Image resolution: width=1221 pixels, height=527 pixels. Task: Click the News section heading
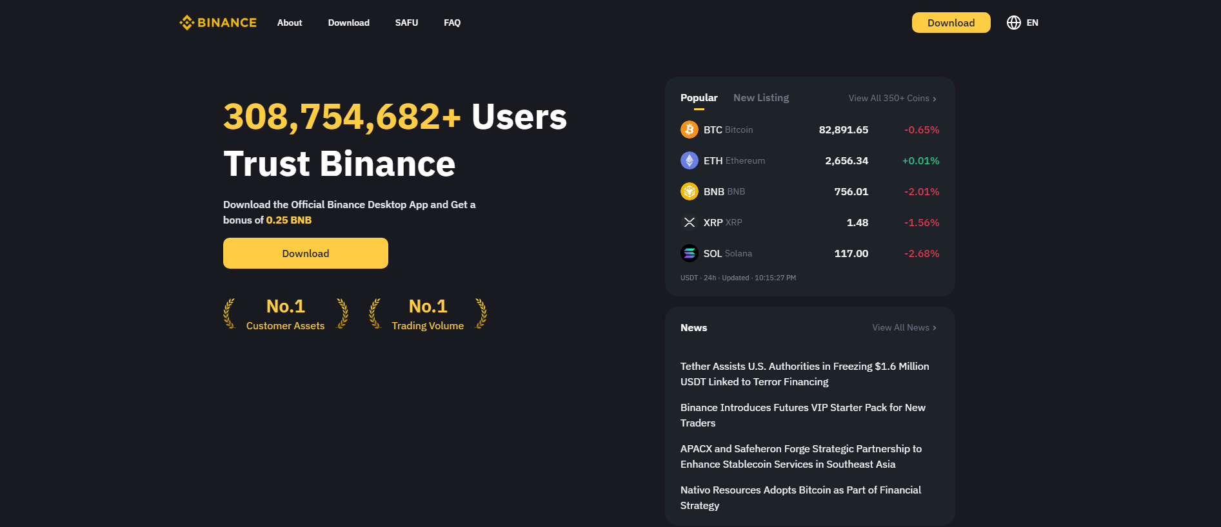(x=693, y=327)
